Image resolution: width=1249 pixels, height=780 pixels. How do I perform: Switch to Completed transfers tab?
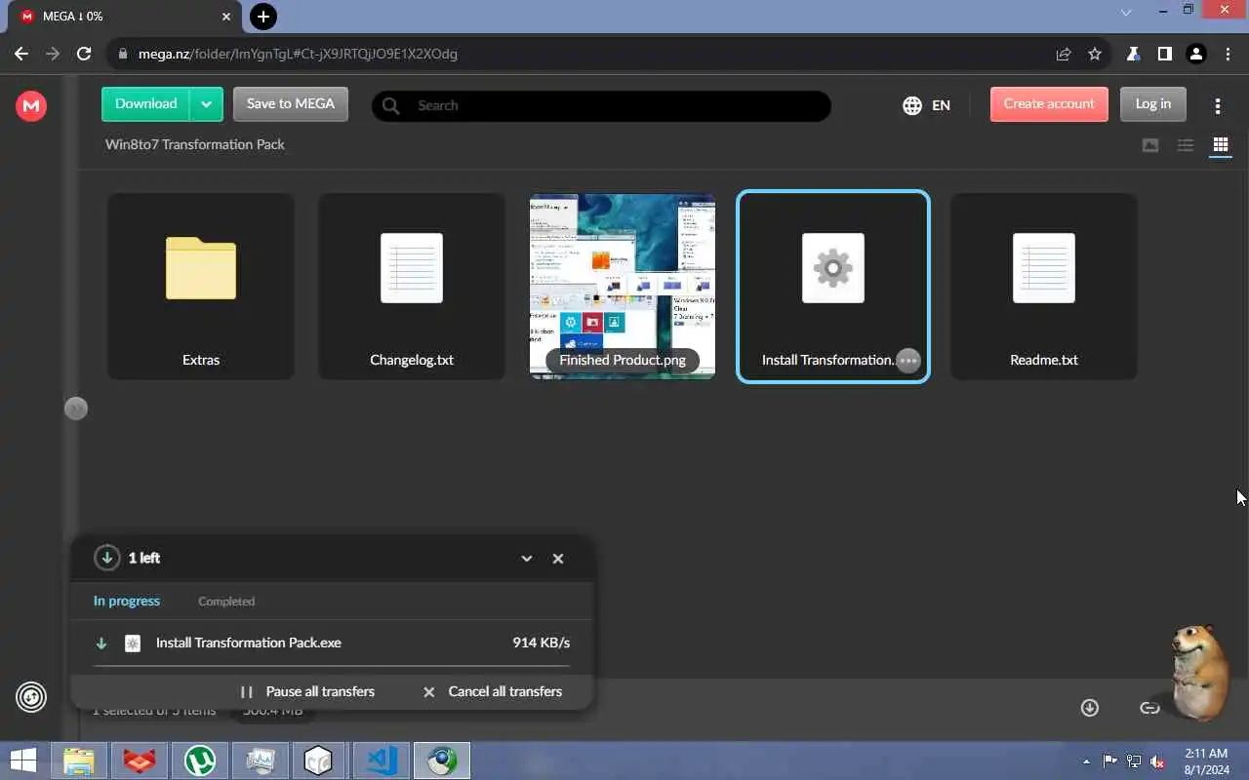tap(226, 602)
